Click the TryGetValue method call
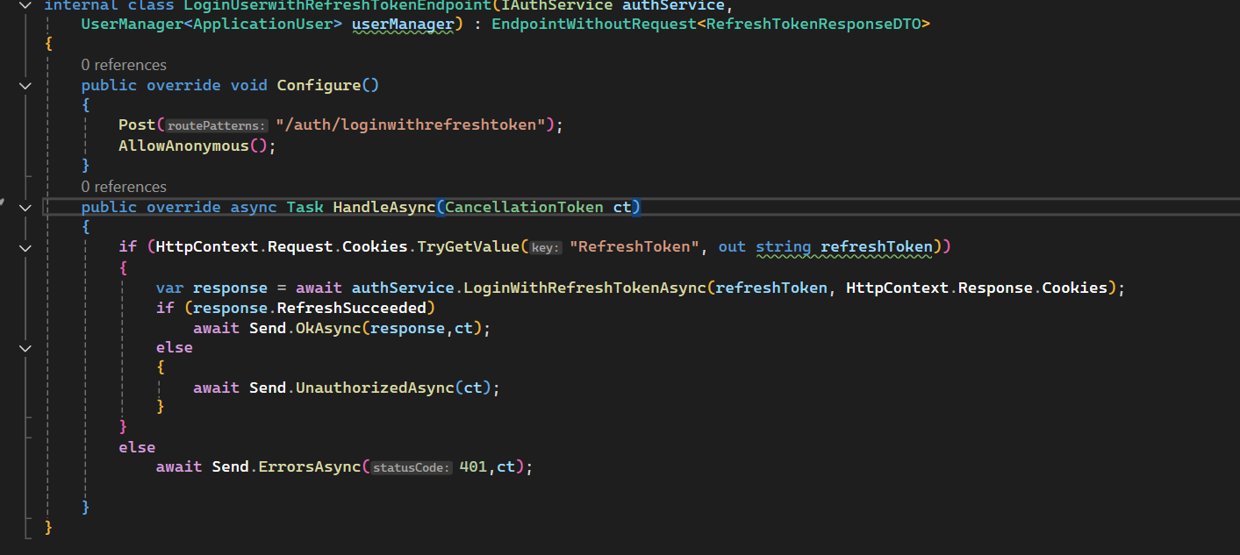The height and width of the screenshot is (555, 1240). coord(468,247)
